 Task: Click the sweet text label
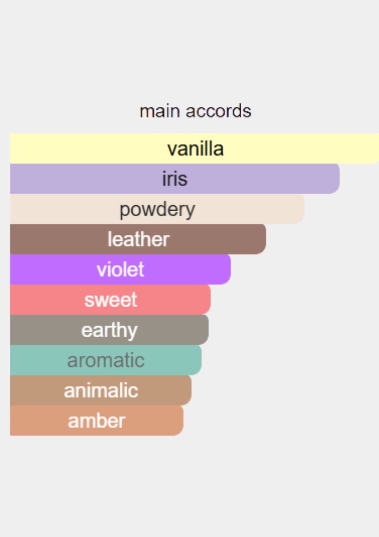click(x=111, y=300)
